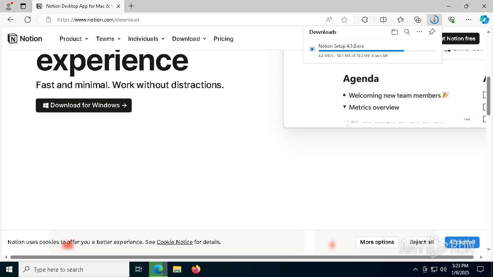Open the Windows Start menu

point(9,269)
